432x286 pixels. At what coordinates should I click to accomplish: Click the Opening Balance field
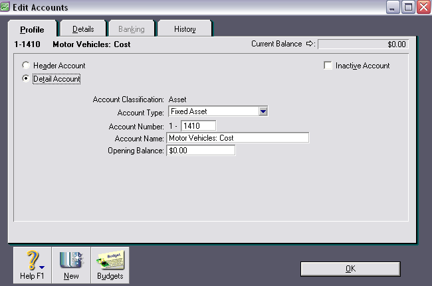pyautogui.click(x=201, y=151)
